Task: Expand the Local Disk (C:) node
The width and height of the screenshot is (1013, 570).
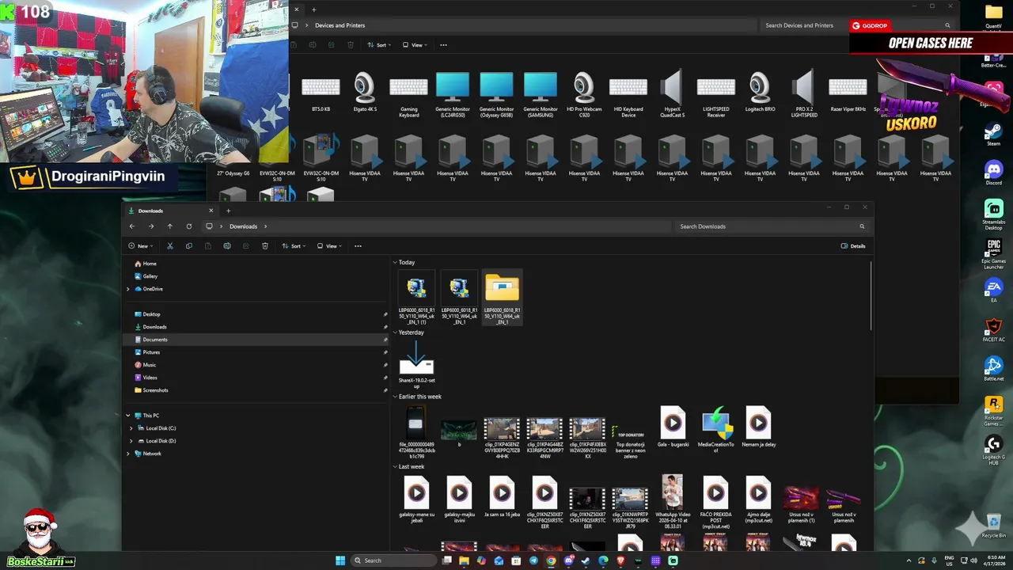Action: [x=131, y=428]
